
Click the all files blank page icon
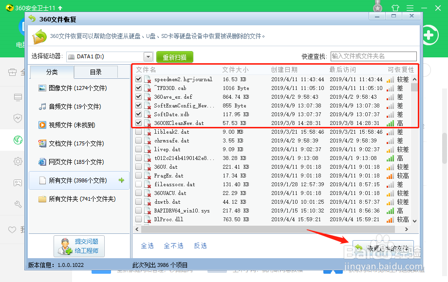[42, 180]
